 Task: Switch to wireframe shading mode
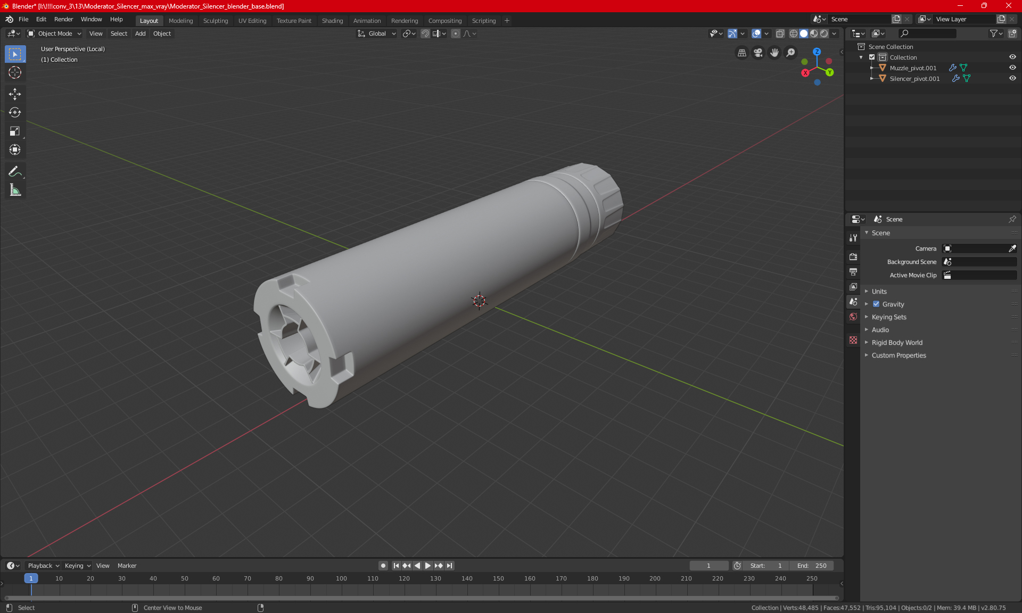point(793,34)
